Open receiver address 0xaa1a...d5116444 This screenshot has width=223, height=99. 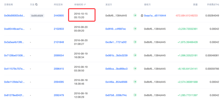pos(155,16)
